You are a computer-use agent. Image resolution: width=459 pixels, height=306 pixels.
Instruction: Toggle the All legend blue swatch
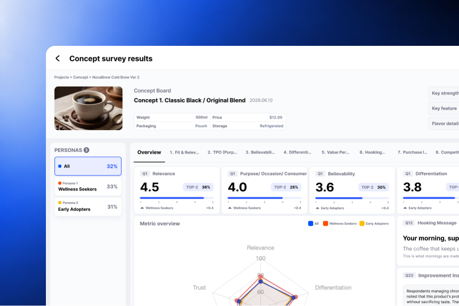click(310, 223)
